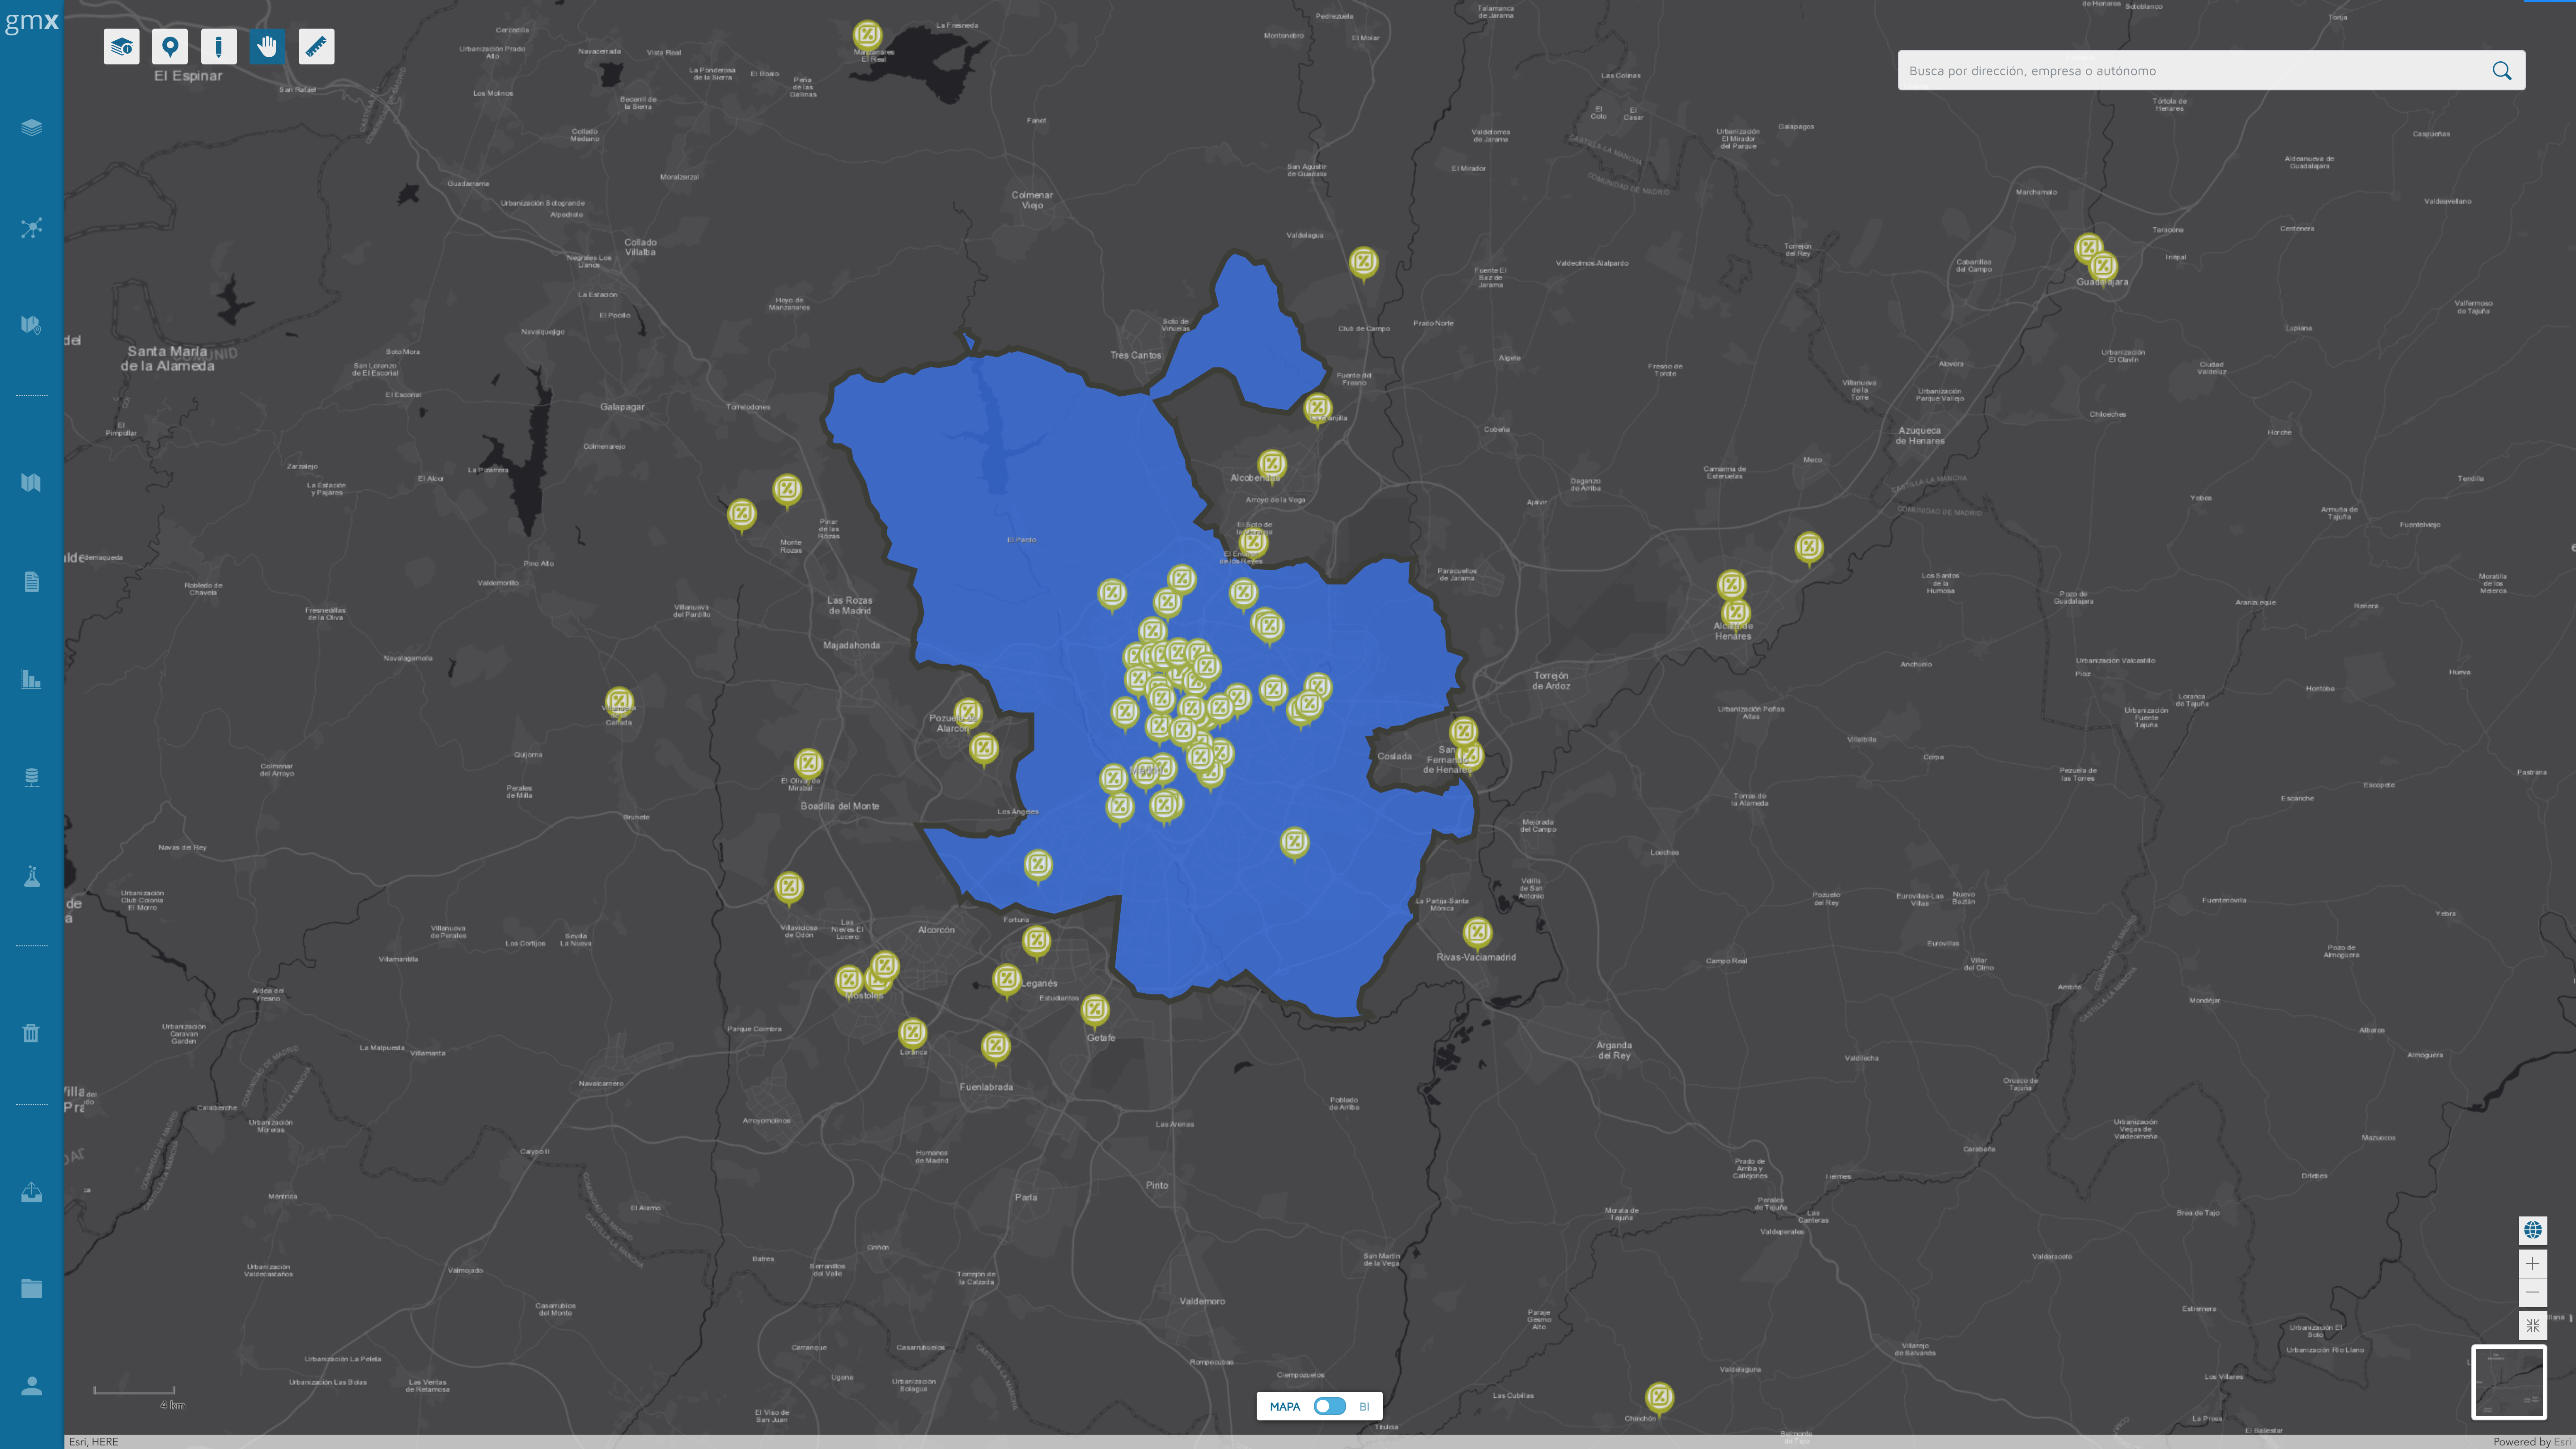The image size is (2576, 1449).
Task: Click the collapse arrows extent button
Action: point(2532,1326)
